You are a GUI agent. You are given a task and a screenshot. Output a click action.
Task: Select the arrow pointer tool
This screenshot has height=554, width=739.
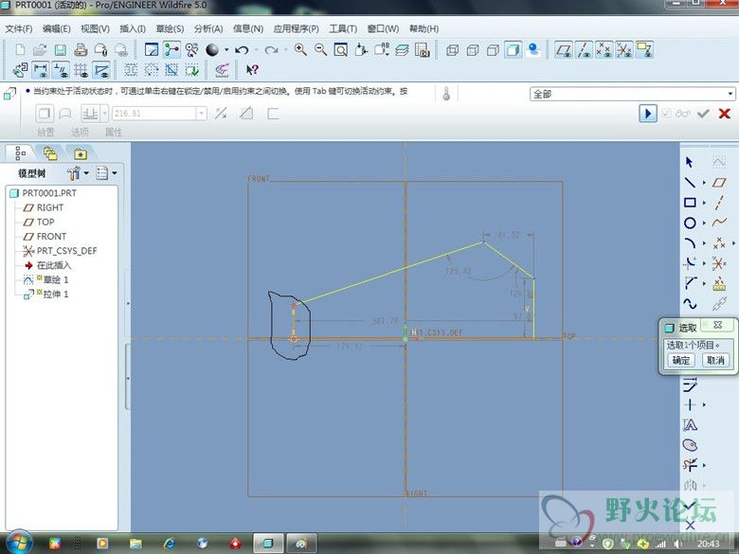click(690, 162)
